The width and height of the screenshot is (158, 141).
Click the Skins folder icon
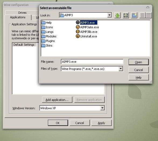pyautogui.click(x=43, y=45)
